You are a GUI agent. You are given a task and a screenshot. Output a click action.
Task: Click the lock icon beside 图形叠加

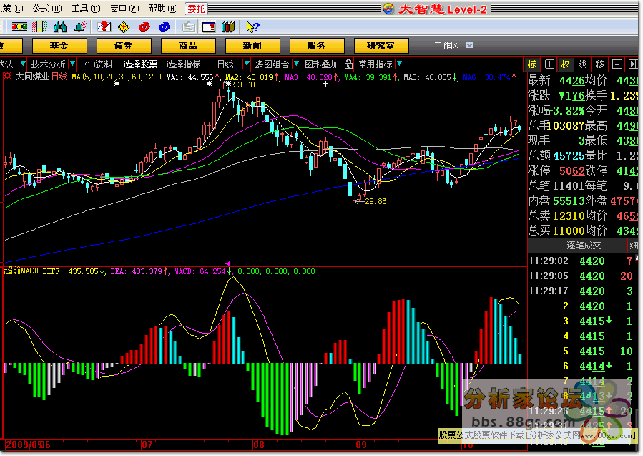[x=348, y=64]
